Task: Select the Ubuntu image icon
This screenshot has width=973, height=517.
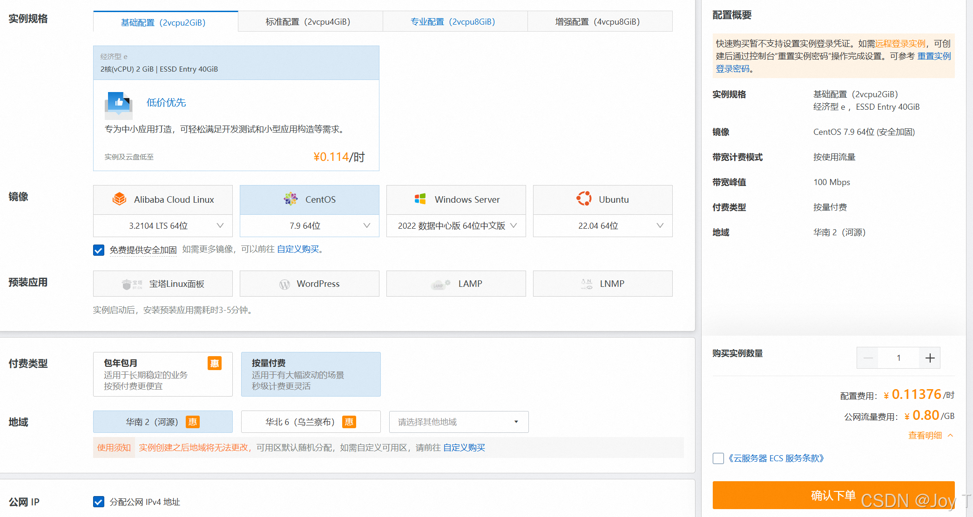Action: [584, 199]
